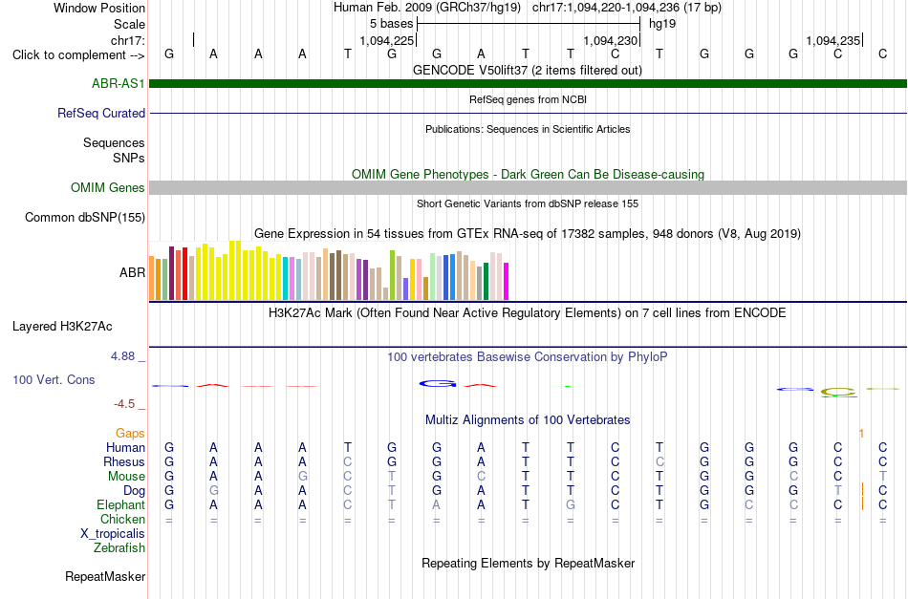
Task: Click the Sequences subtrack label
Action: click(x=114, y=143)
